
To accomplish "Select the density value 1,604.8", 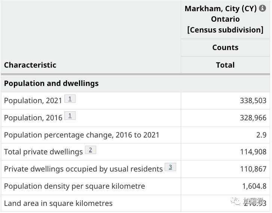I will 254,186.
